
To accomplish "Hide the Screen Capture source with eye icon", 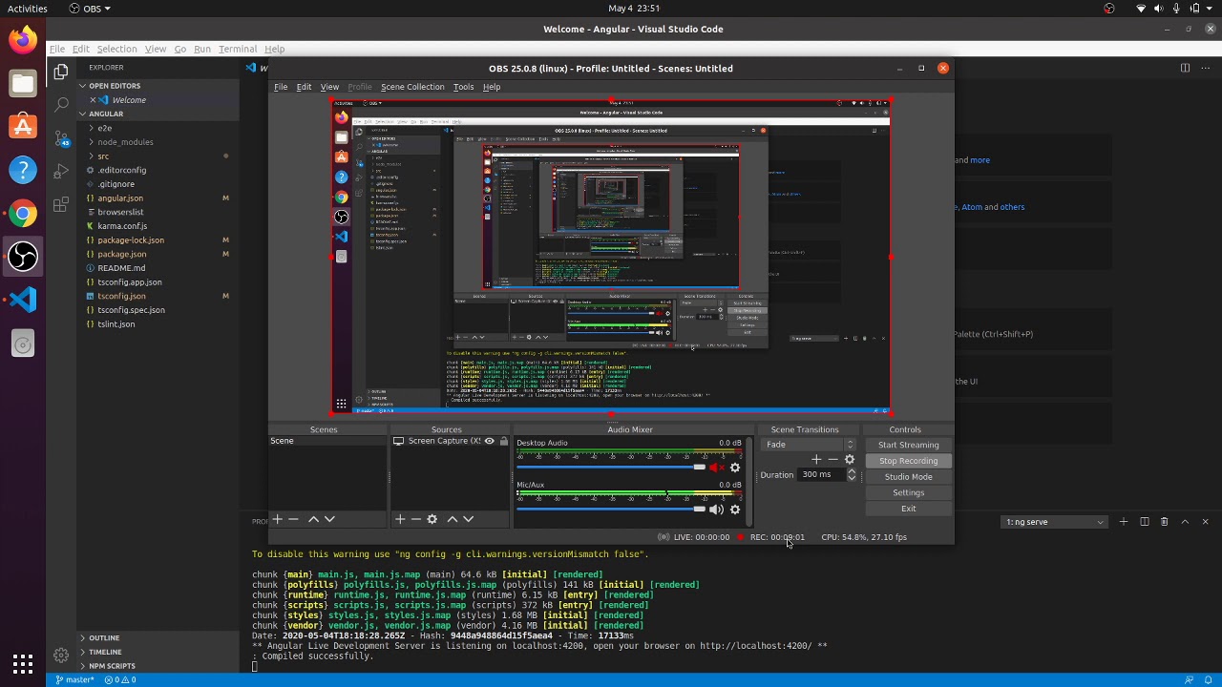I will pyautogui.click(x=489, y=441).
